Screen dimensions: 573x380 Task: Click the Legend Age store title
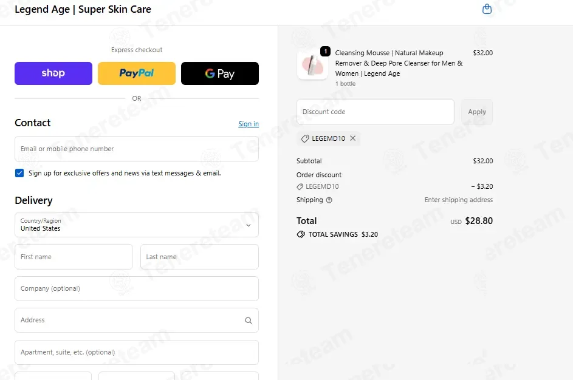click(x=83, y=10)
